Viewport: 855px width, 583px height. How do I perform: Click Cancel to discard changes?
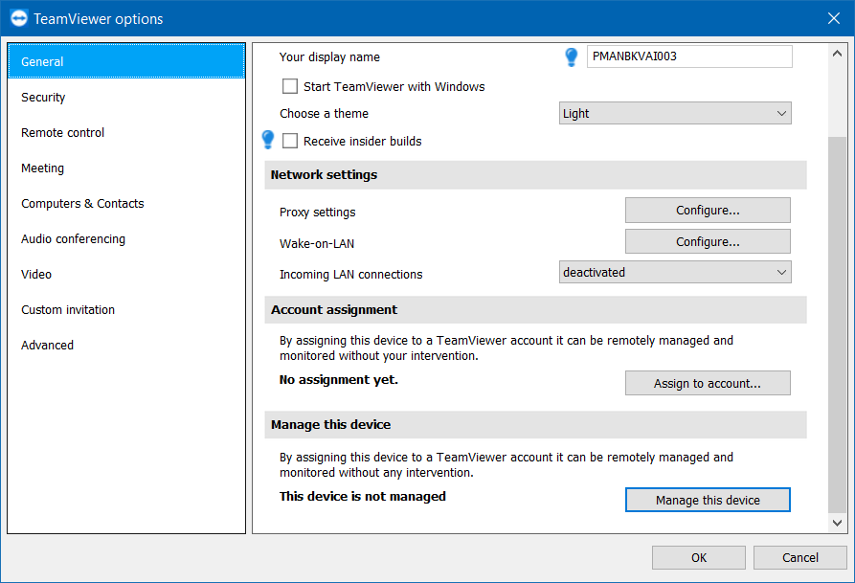[799, 557]
